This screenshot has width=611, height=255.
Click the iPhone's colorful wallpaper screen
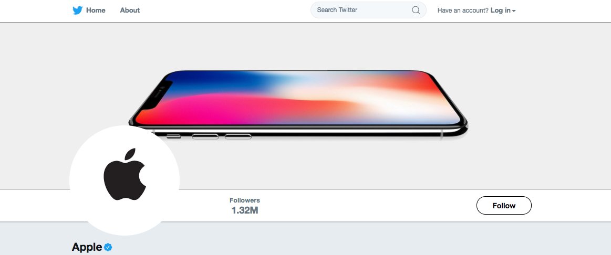pos(298,98)
